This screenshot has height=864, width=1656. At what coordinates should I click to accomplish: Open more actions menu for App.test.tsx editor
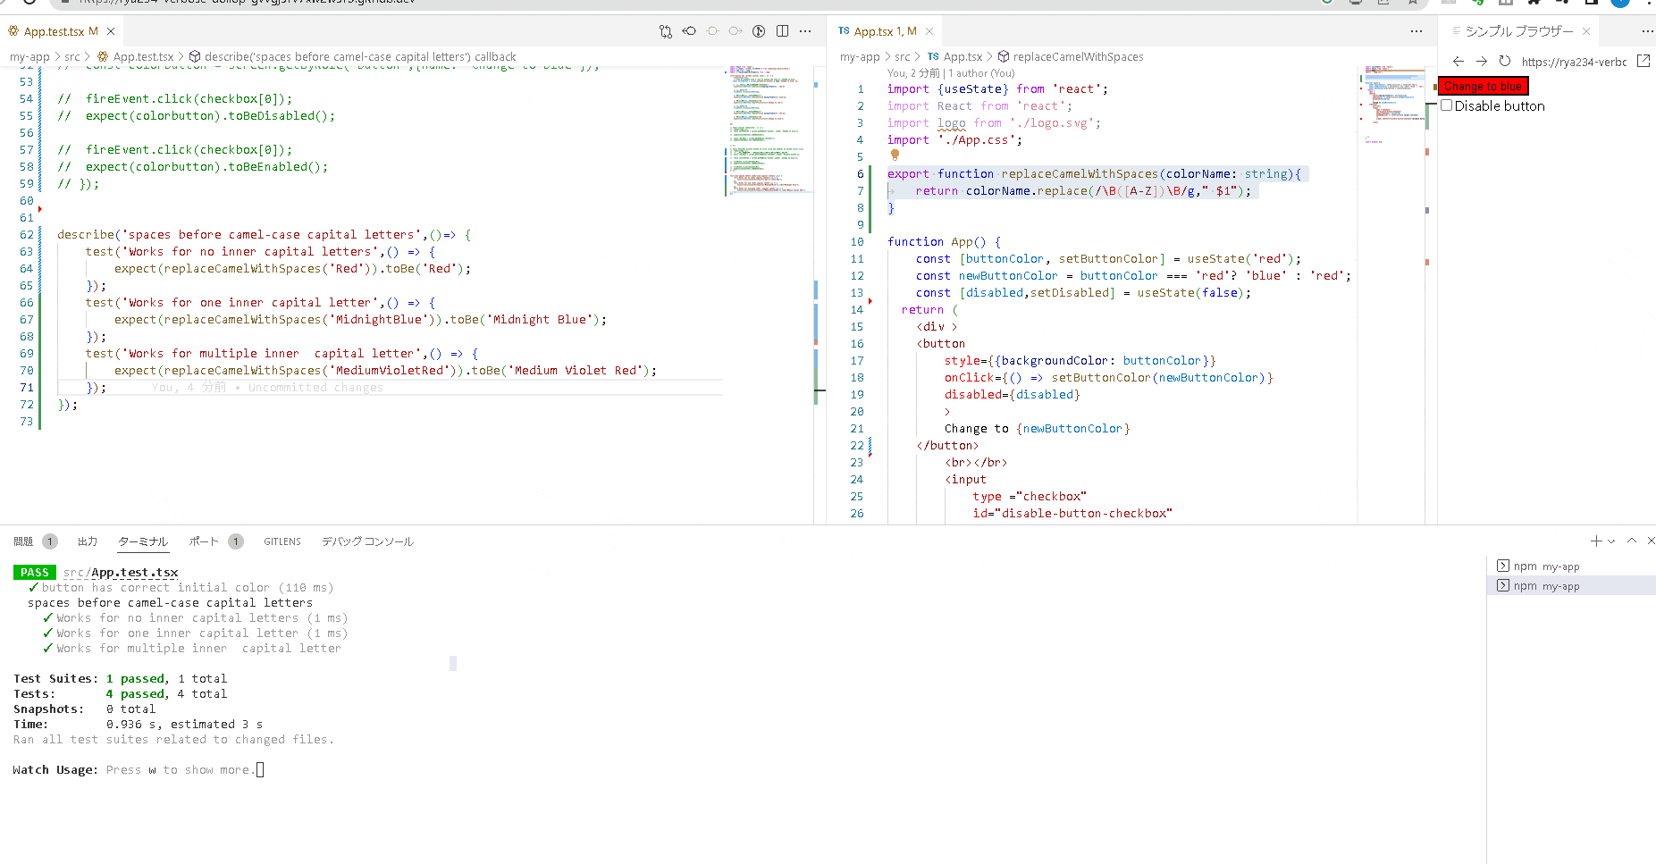click(805, 31)
